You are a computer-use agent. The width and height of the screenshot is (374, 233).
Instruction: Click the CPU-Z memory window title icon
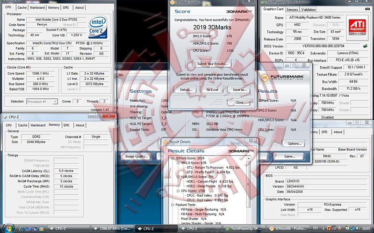[x=5, y=117]
